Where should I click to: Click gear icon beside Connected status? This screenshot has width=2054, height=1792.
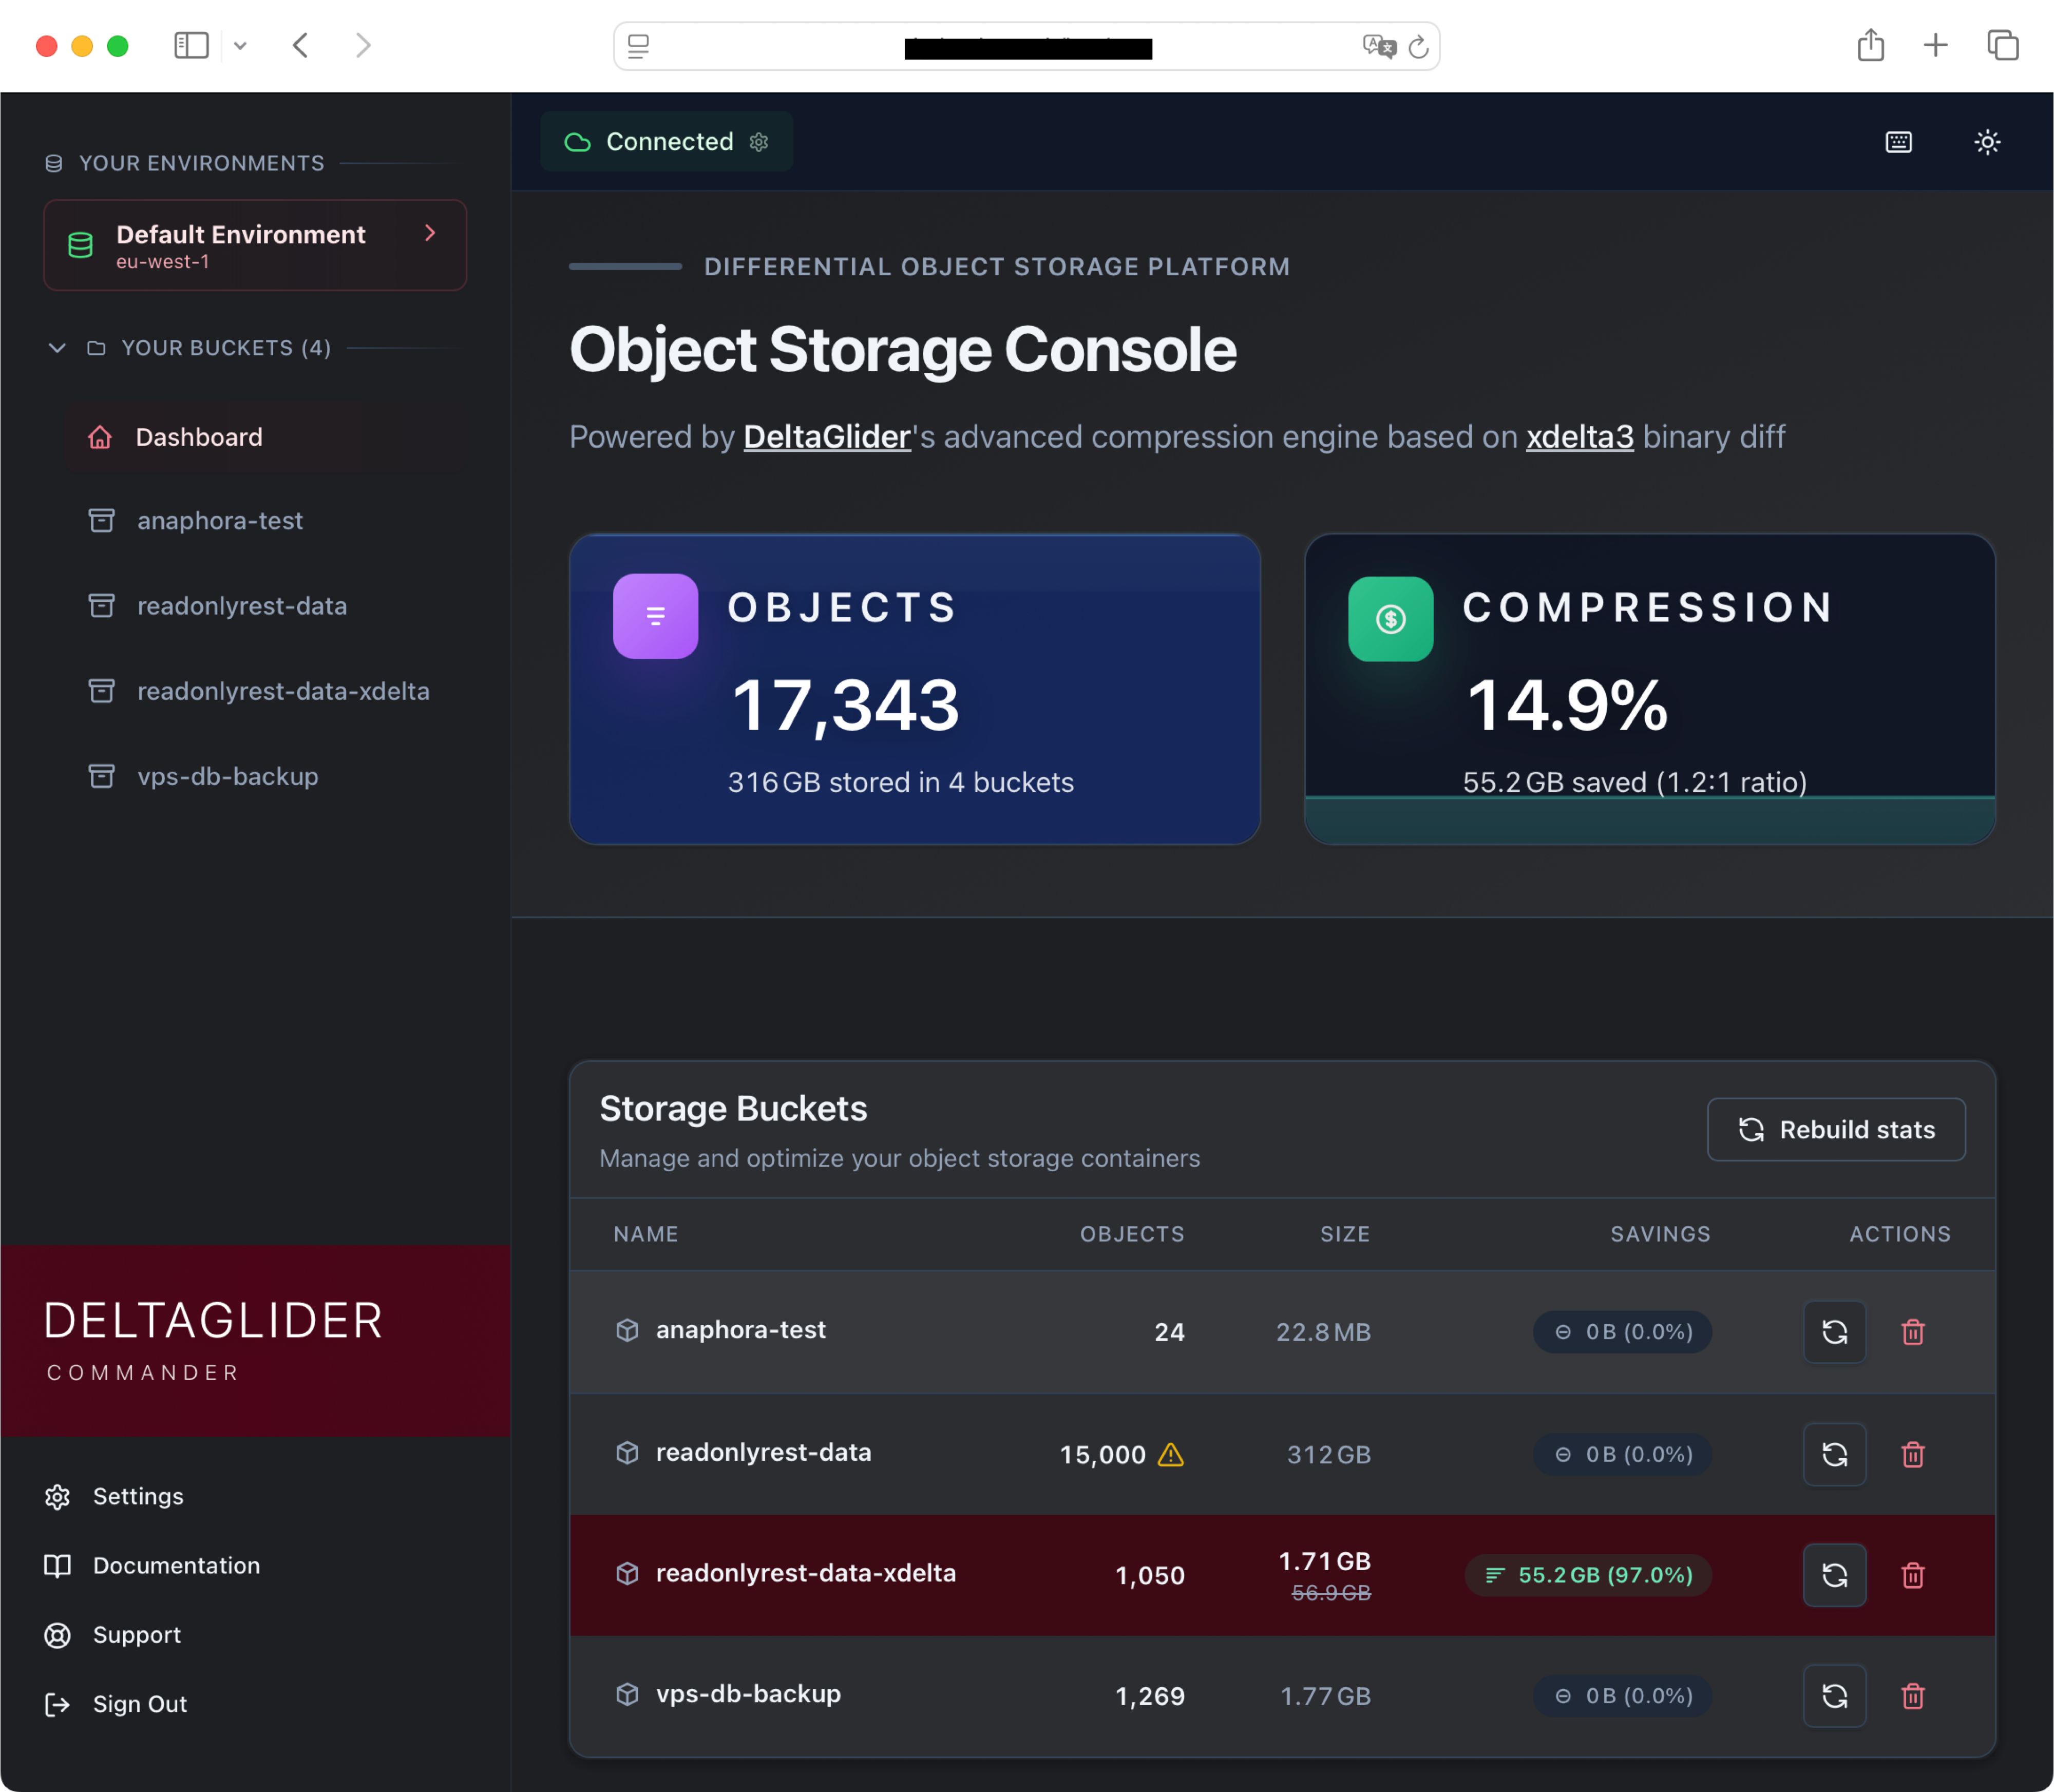pos(759,142)
